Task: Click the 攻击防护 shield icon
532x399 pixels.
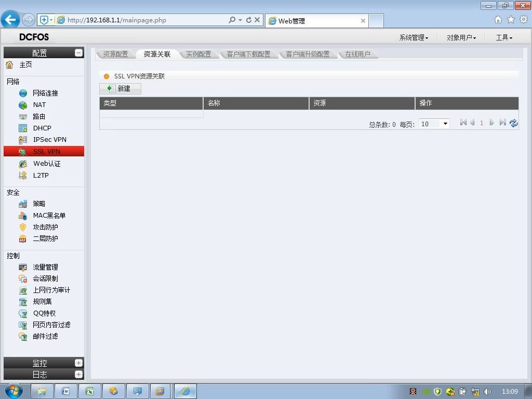Action: pyautogui.click(x=23, y=227)
